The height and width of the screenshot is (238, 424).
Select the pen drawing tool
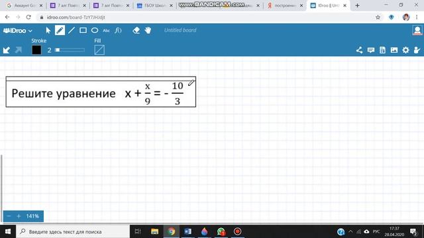pos(60,30)
